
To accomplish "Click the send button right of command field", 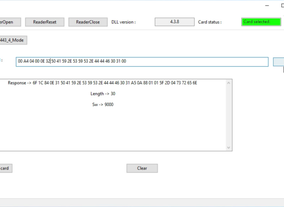I will pyautogui.click(x=278, y=62).
